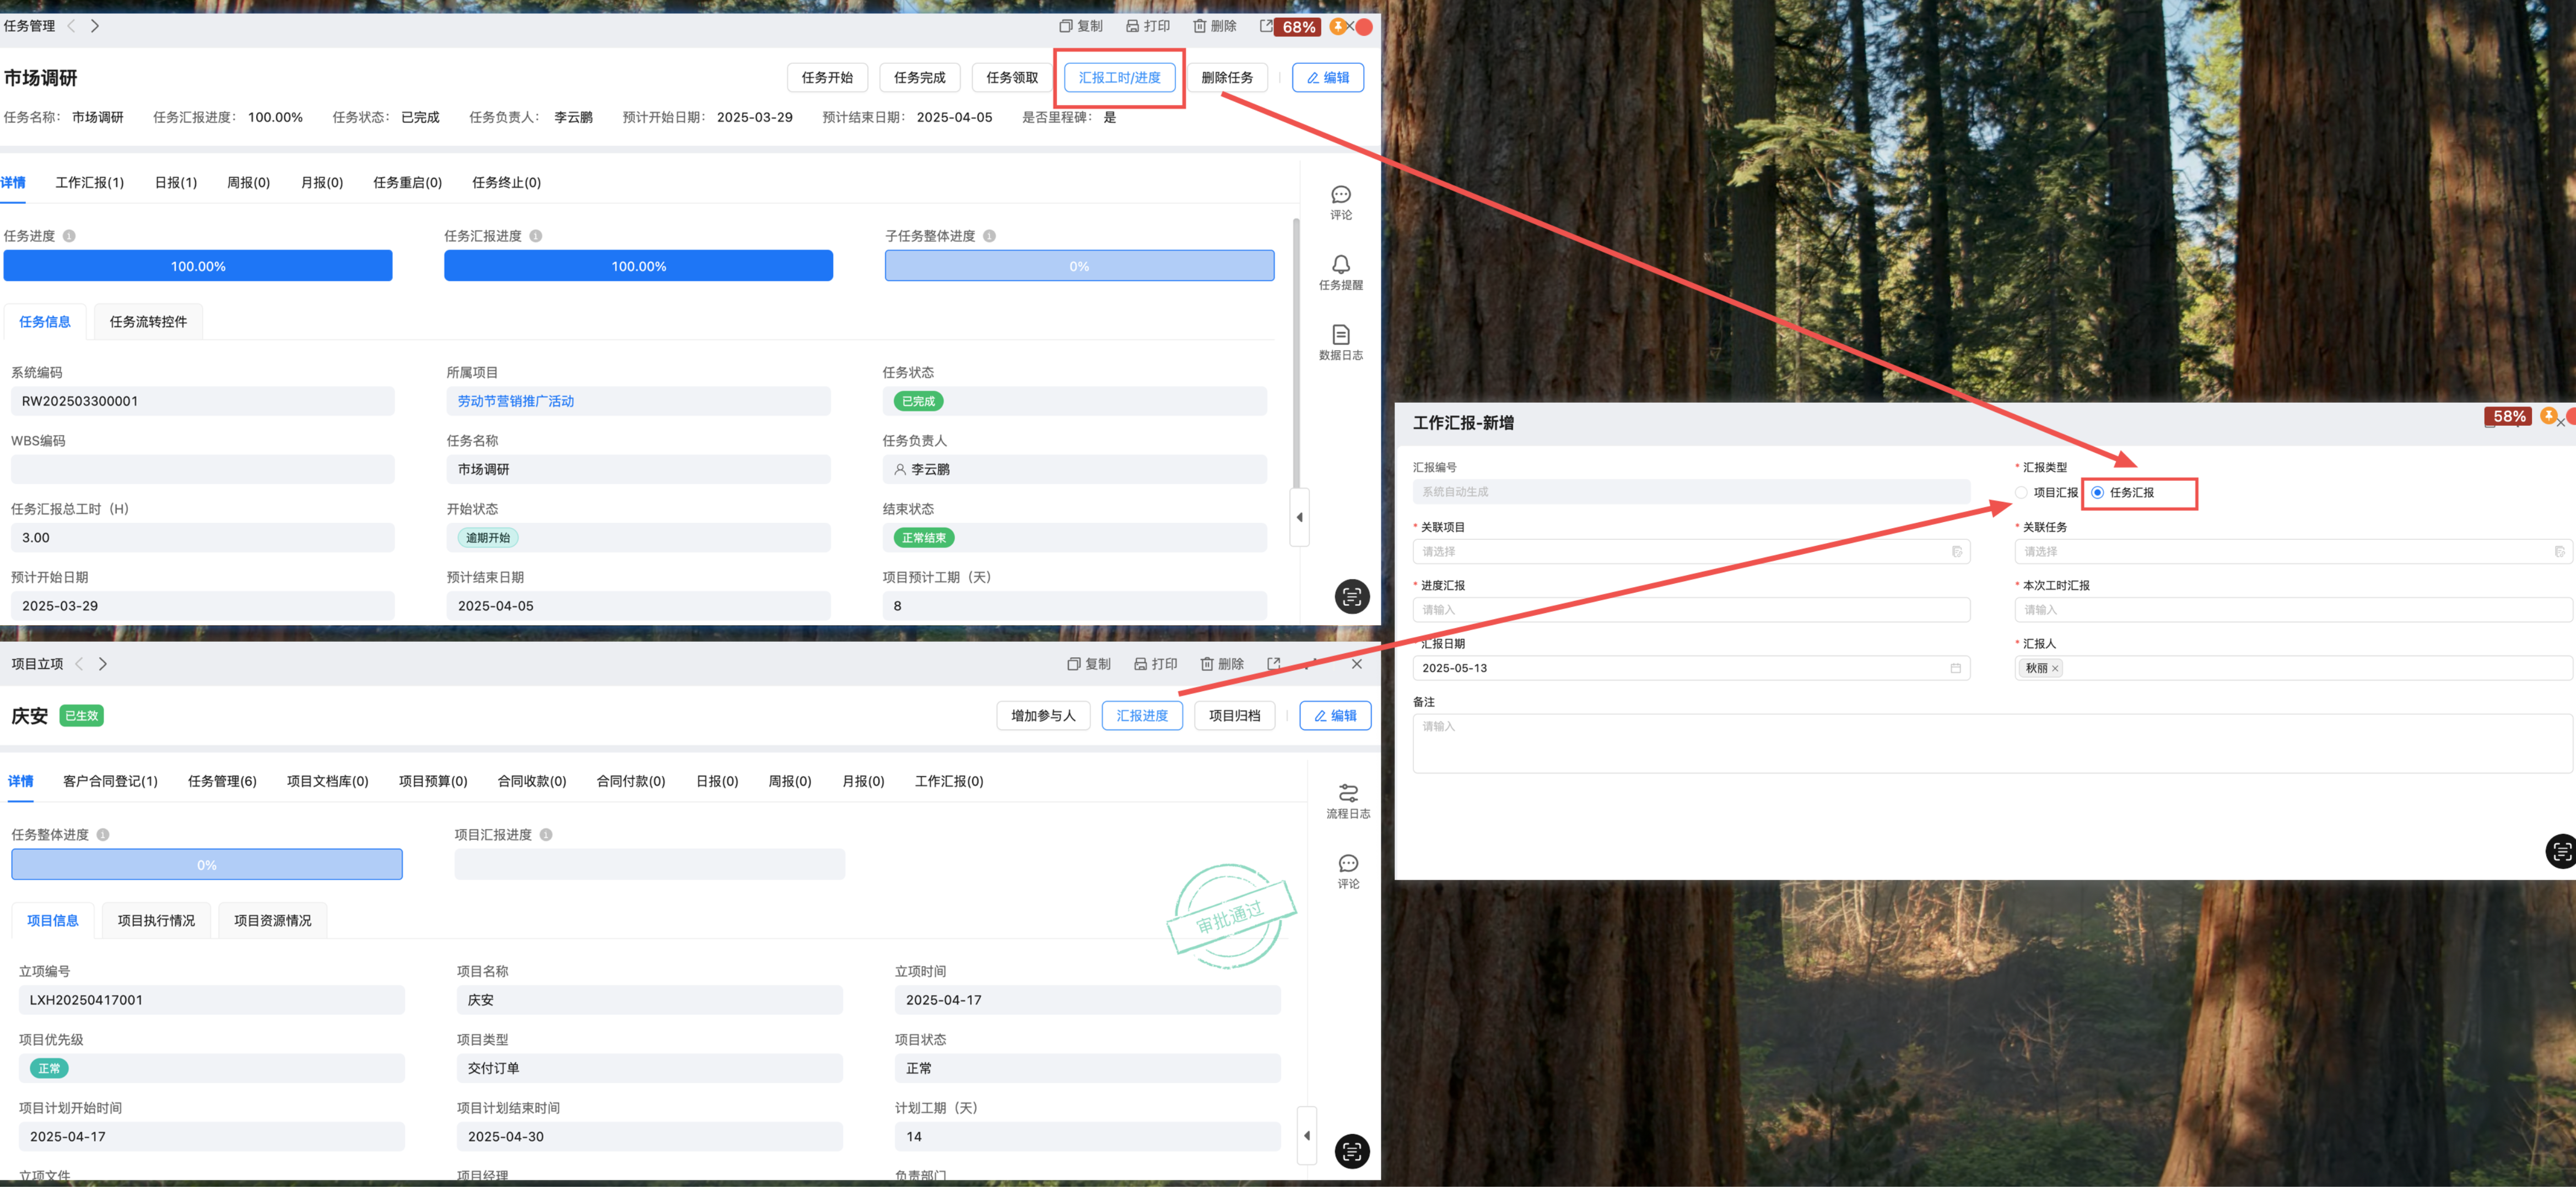
Task: Click 复制 icon in 任务管理 window
Action: point(1065,26)
